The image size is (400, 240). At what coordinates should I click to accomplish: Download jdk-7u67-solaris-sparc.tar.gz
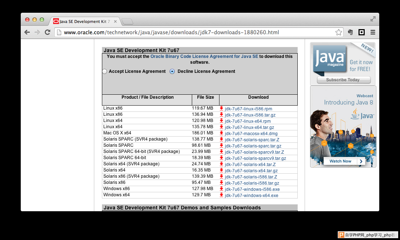click(253, 146)
